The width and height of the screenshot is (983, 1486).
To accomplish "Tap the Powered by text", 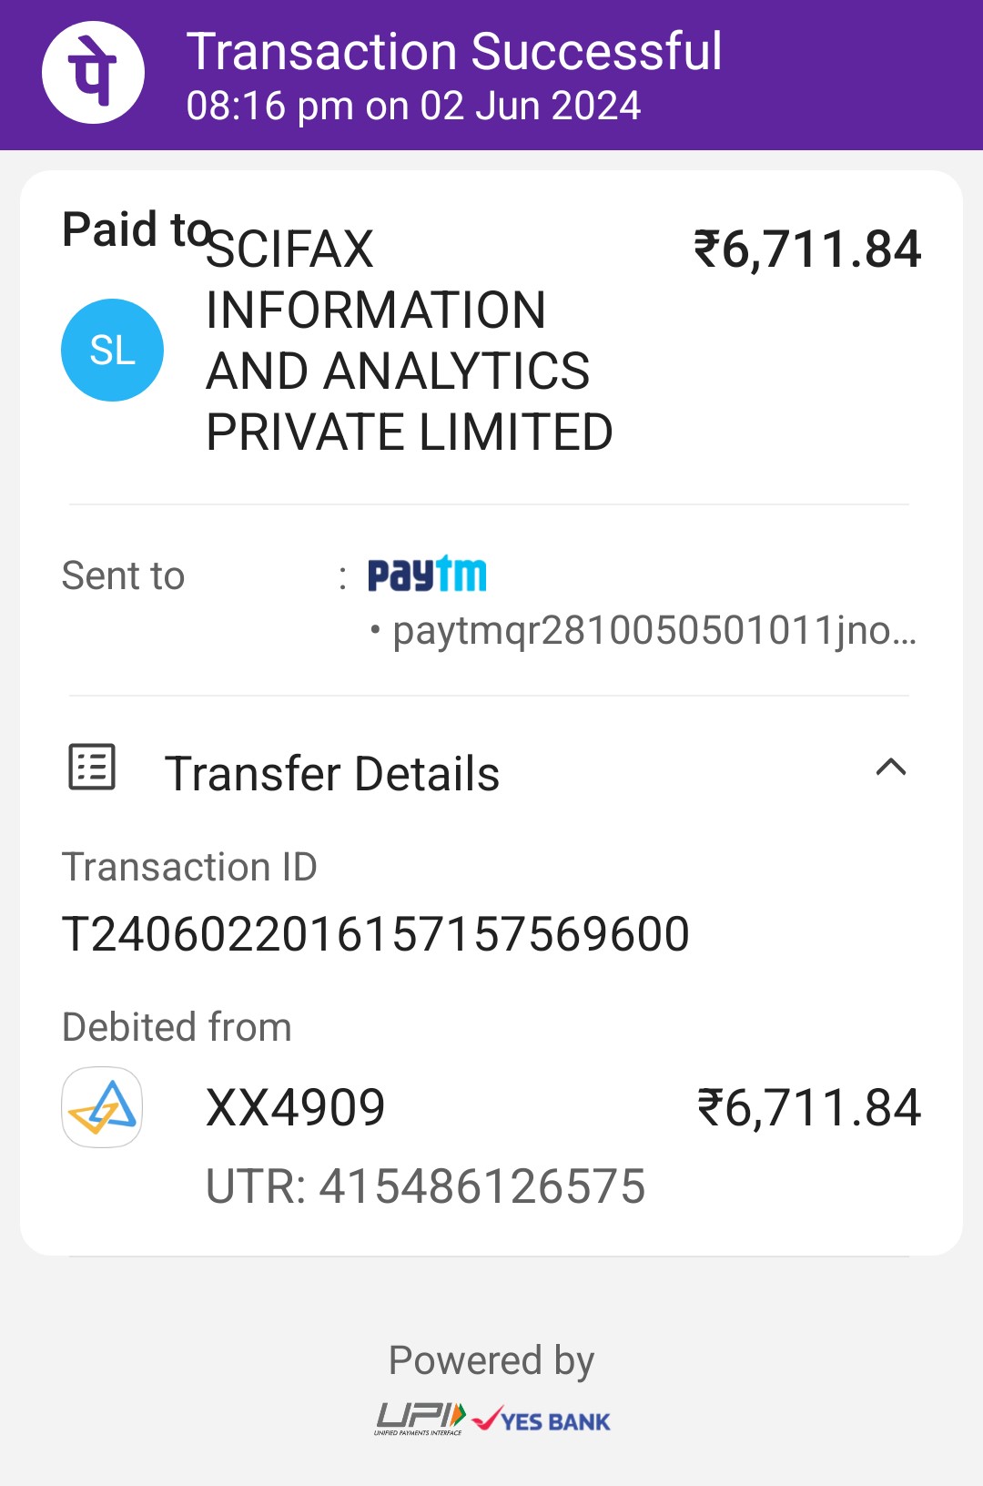I will pyautogui.click(x=491, y=1360).
